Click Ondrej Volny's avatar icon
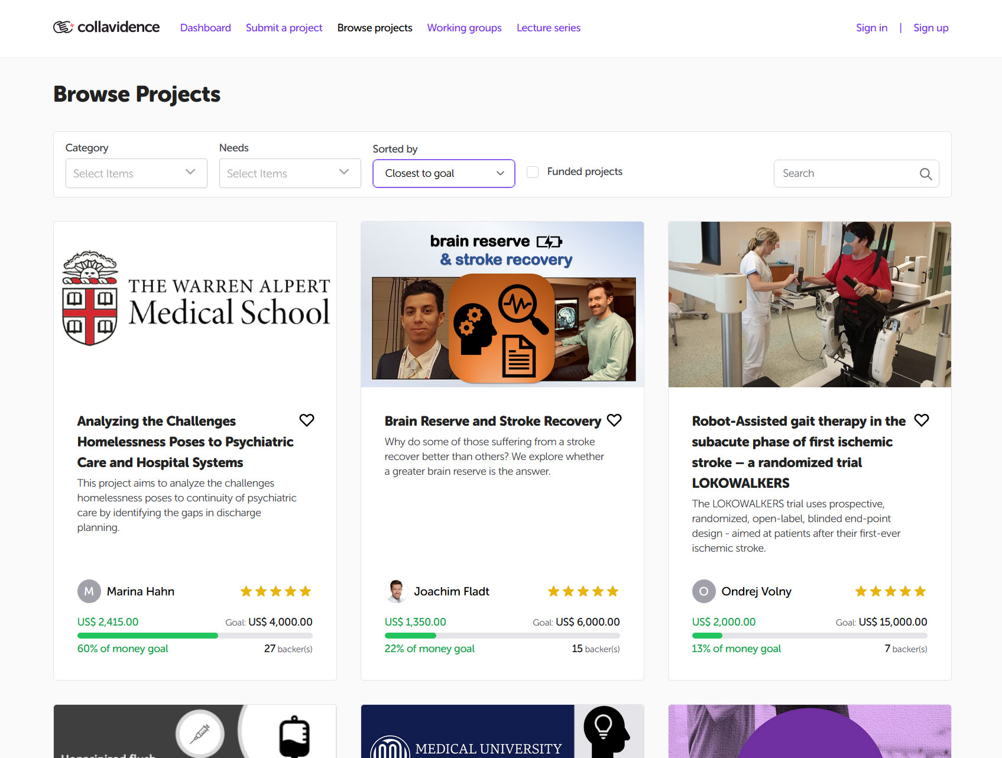The height and width of the screenshot is (758, 1002). click(x=703, y=591)
